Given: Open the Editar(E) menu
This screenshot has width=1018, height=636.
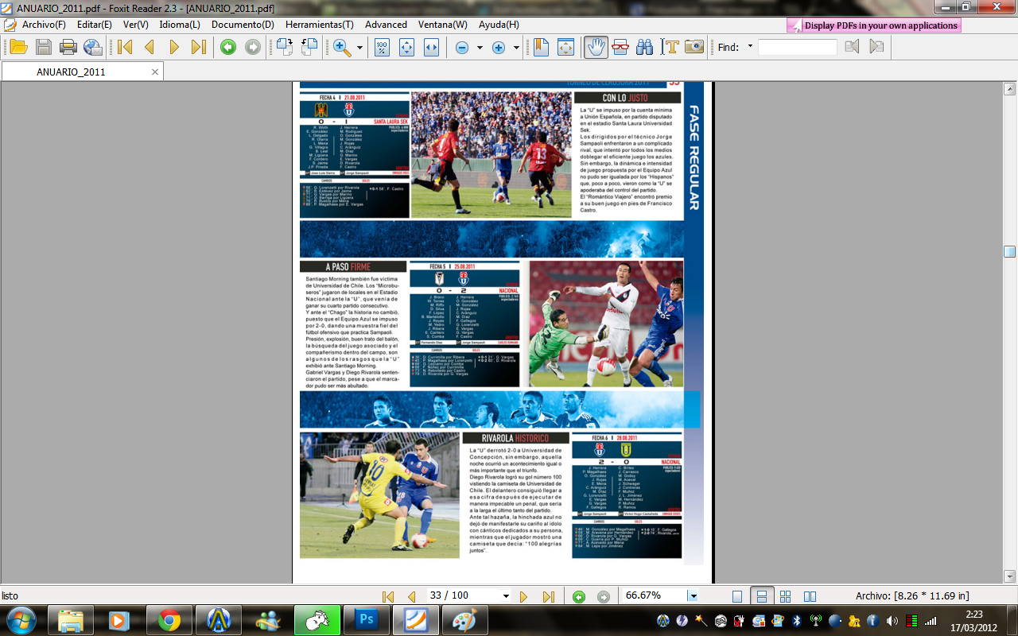Looking at the screenshot, I should [95, 25].
